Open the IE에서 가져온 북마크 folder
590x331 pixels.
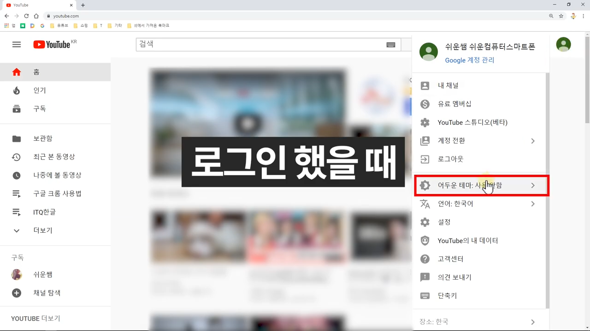148,26
